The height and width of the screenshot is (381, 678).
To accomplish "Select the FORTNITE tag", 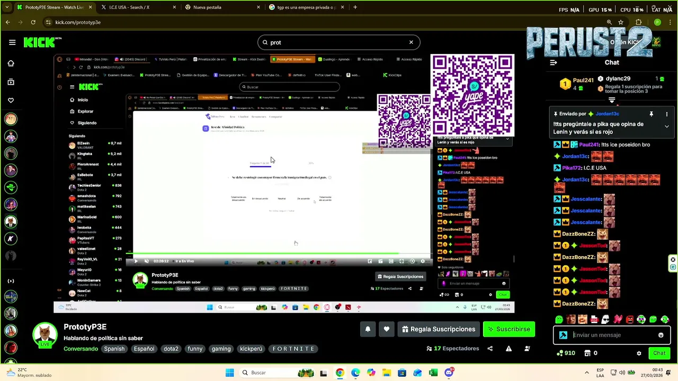I will 294,349.
